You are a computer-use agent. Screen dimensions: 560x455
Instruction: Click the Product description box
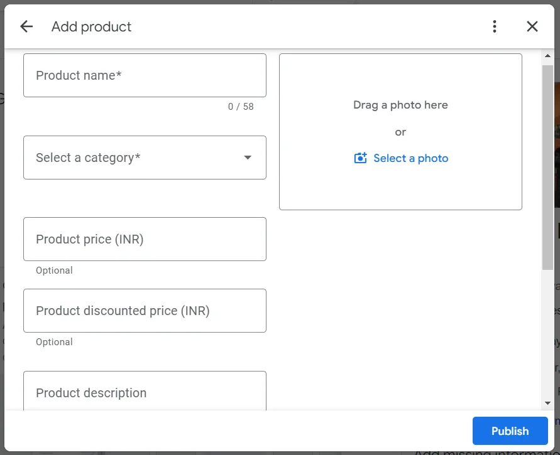[x=145, y=391]
